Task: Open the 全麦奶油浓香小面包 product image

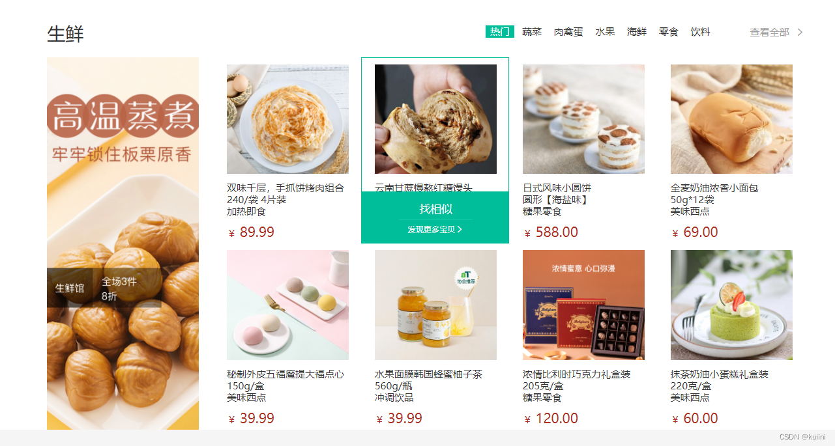Action: point(731,119)
